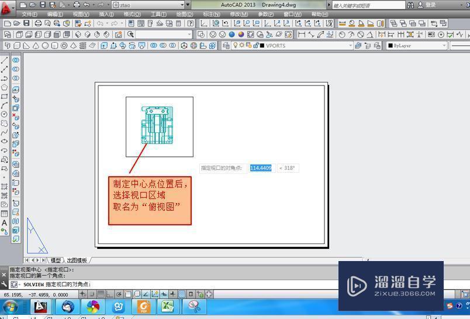Click the Help question mark icon

191,23
